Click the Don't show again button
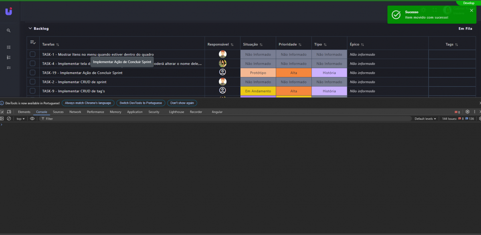The width and height of the screenshot is (481, 235). click(x=182, y=103)
